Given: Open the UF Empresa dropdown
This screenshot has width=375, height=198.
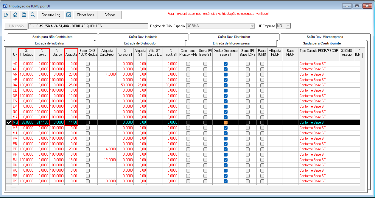Looking at the screenshot, I should click(x=288, y=26).
